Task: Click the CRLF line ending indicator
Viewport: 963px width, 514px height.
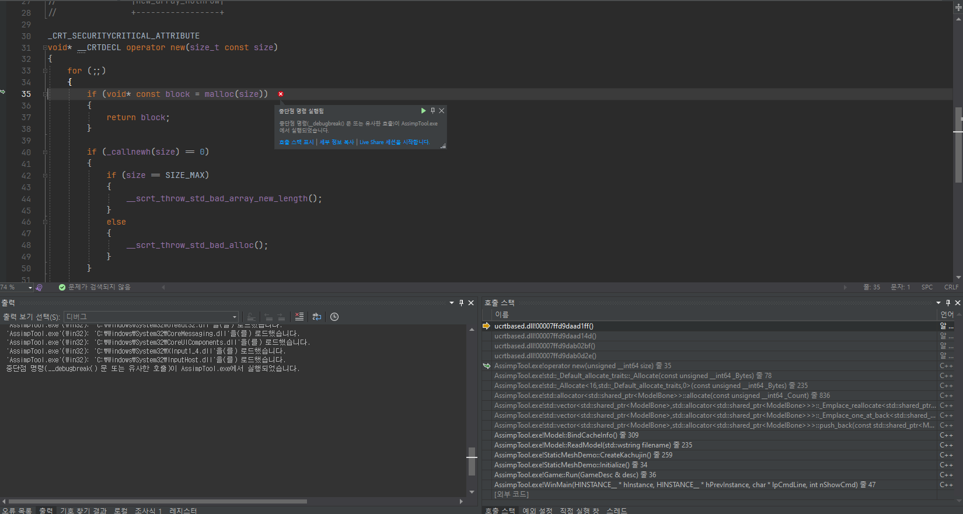Action: pos(951,288)
